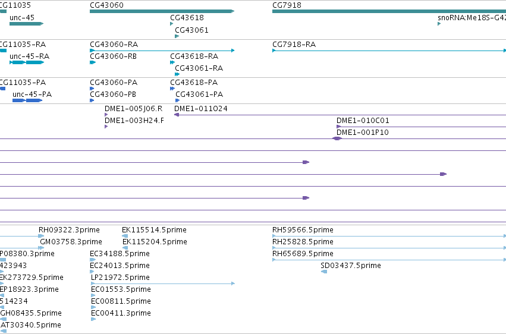Click the EK115204.5prime EST label
The width and height of the screenshot is (506, 334).
(x=155, y=242)
